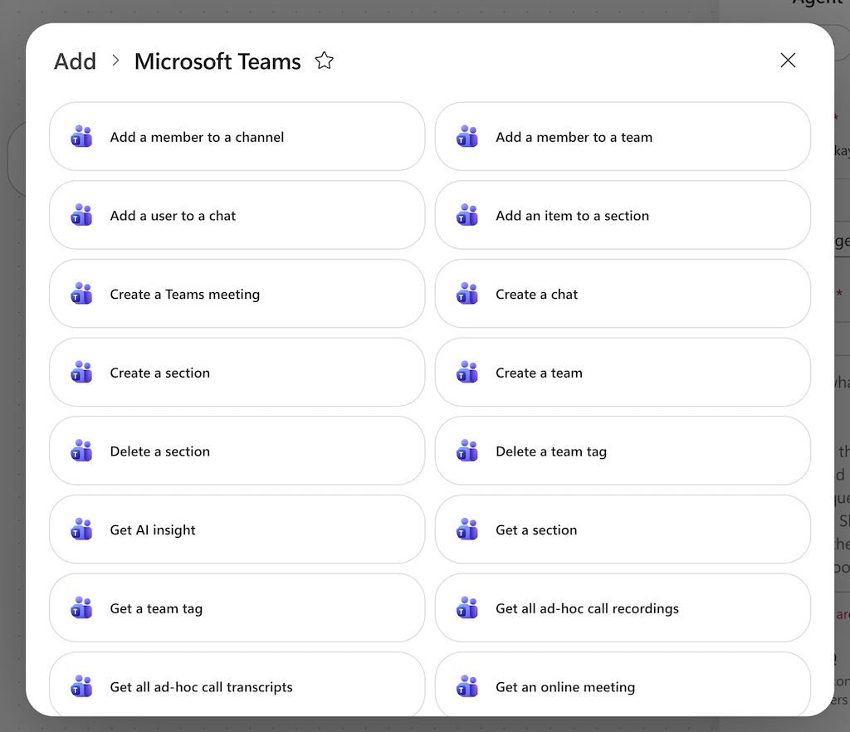Choose Add a user to a chat
Screen dimensions: 850x732
[x=237, y=215]
